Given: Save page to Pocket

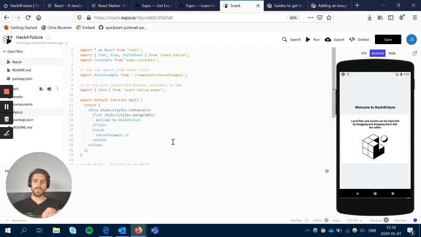Looking at the screenshot, I should 320,18.
